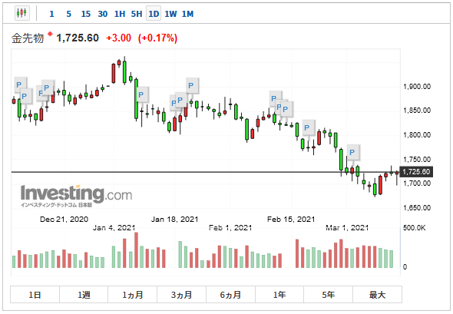Open the candlestick chart type icon
The width and height of the screenshot is (453, 314).
coord(22,13)
